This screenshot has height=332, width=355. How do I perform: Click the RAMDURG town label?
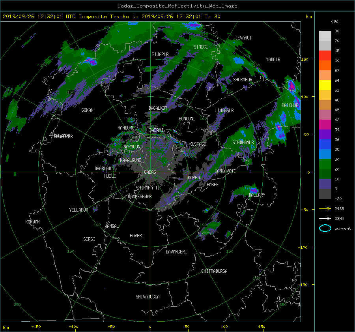tap(126, 128)
